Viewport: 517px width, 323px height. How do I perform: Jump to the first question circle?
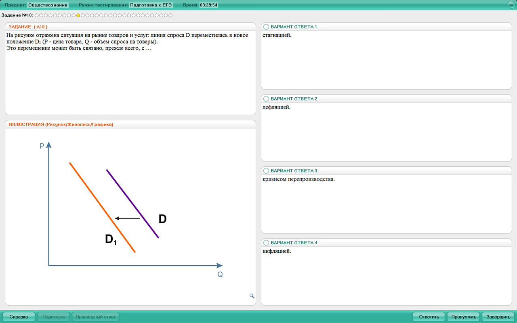click(36, 15)
